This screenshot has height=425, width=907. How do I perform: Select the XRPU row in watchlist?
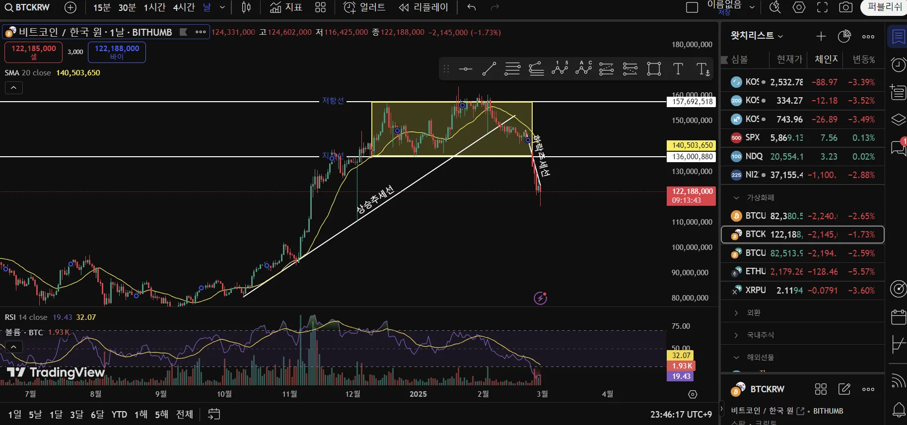[x=802, y=291]
